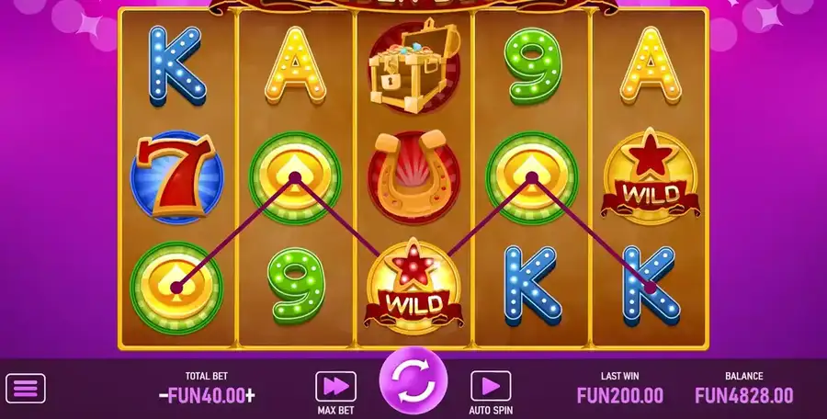
Task: Click the Max Bet label
Action: (336, 410)
